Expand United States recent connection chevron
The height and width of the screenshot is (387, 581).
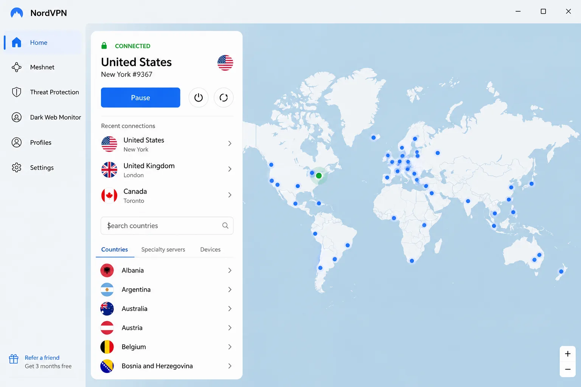tap(230, 144)
